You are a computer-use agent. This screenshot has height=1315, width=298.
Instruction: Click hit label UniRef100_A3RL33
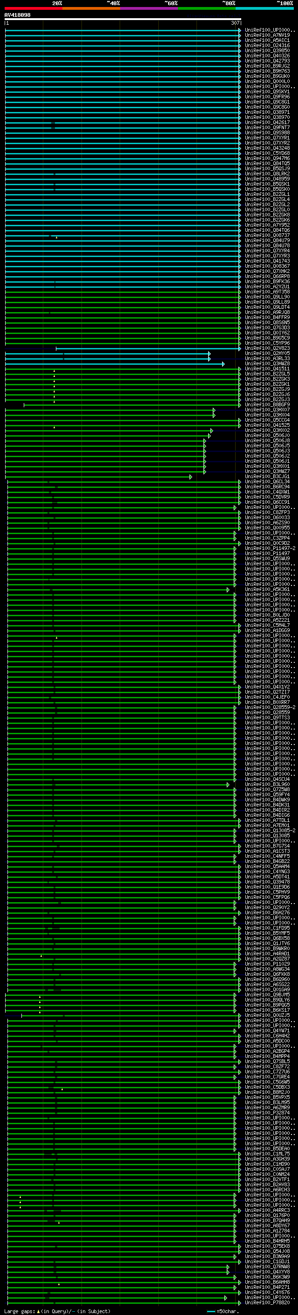pyautogui.click(x=267, y=359)
